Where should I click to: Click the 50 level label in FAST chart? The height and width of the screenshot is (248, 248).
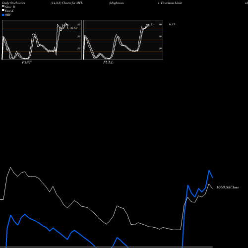(79, 36)
